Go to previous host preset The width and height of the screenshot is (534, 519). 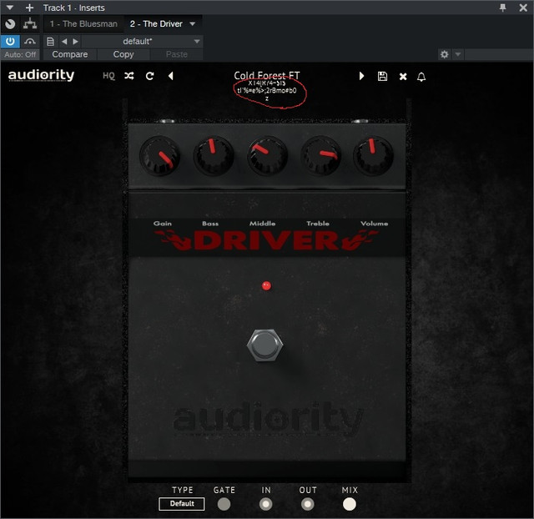point(64,42)
